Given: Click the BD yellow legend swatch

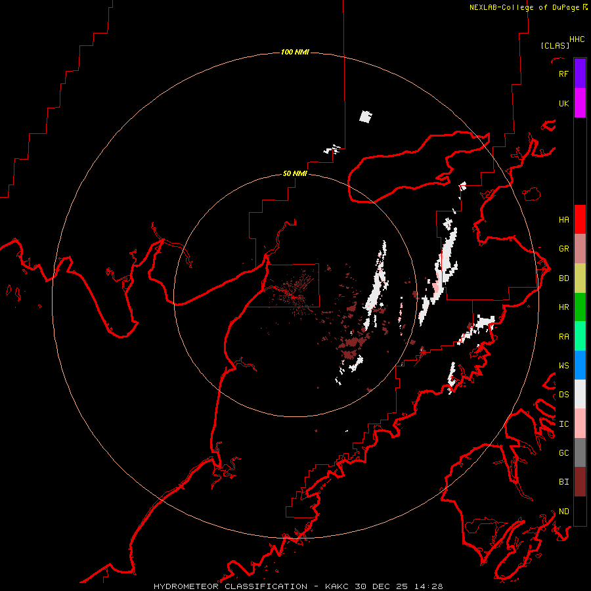Looking at the screenshot, I should [580, 278].
